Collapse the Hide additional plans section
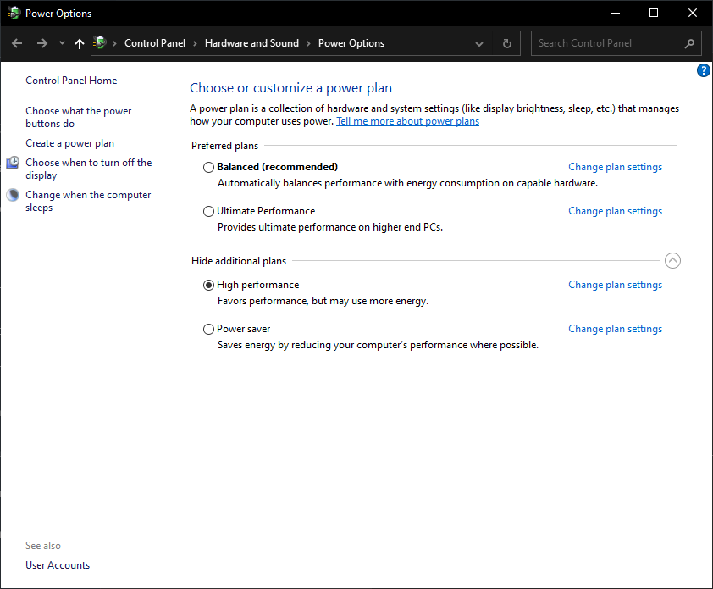Viewport: 713px width, 589px height. pyautogui.click(x=672, y=261)
